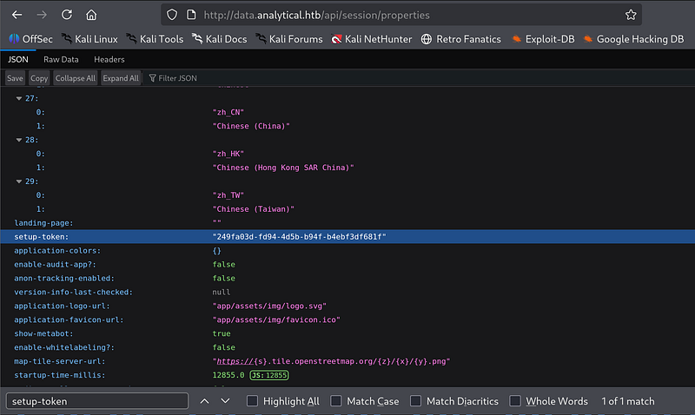Switch to the Raw Data tab

pos(61,60)
